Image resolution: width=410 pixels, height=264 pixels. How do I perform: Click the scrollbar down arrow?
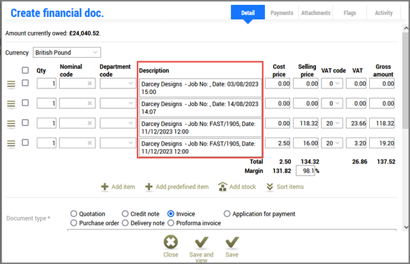405,227
